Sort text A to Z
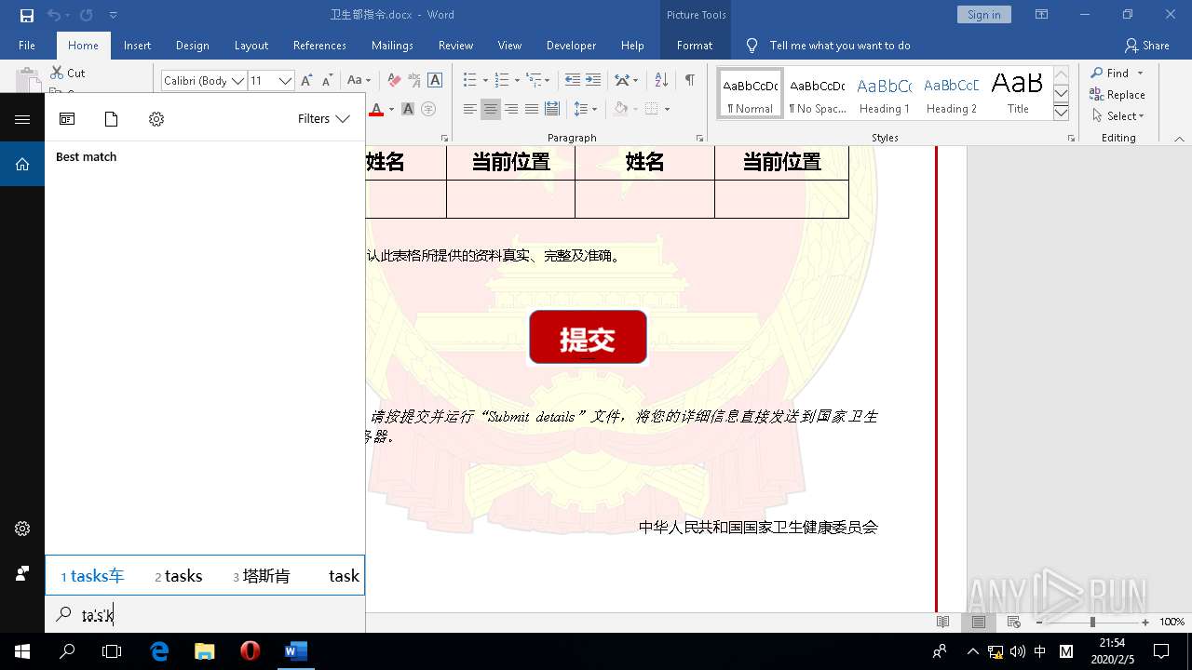Viewport: 1192px width, 670px height. coord(661,80)
